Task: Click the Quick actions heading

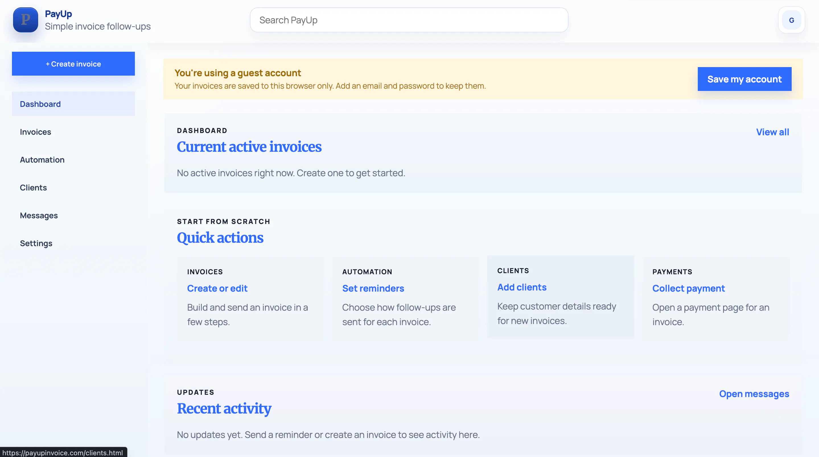Action: (x=220, y=238)
